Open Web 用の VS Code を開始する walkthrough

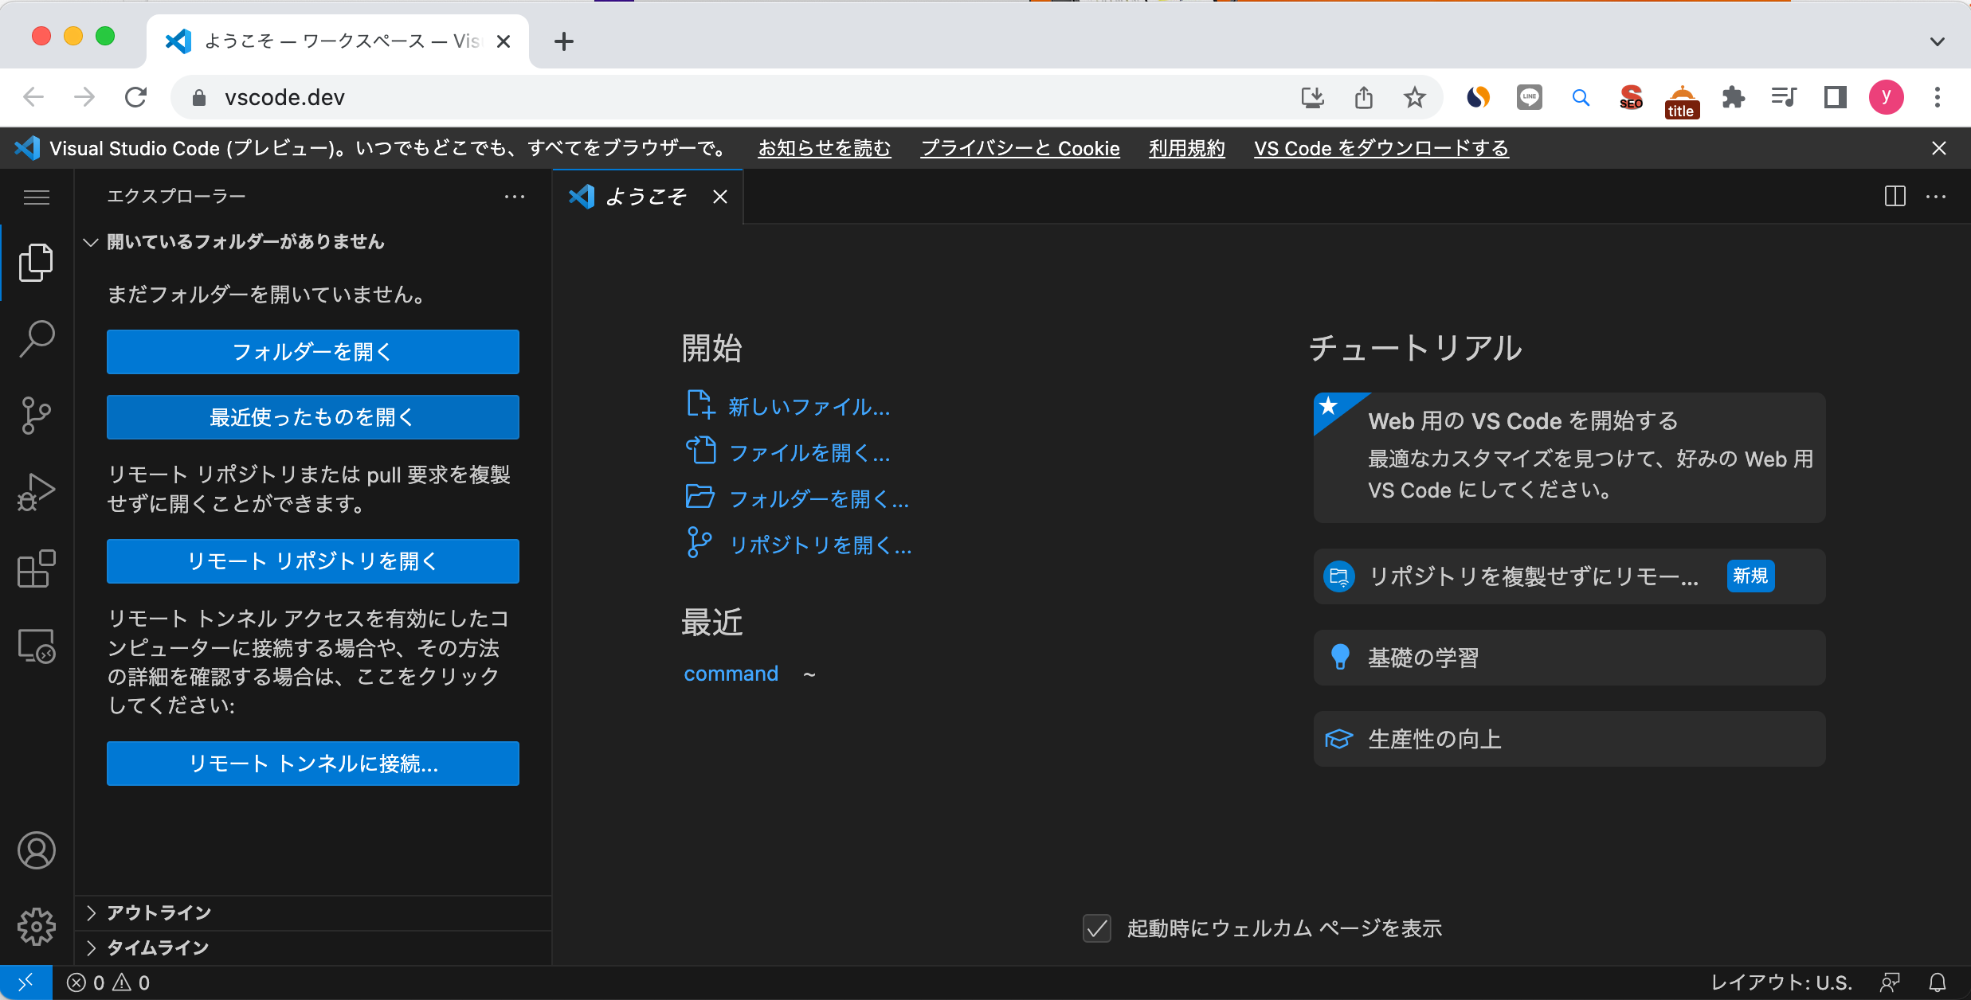pyautogui.click(x=1569, y=457)
